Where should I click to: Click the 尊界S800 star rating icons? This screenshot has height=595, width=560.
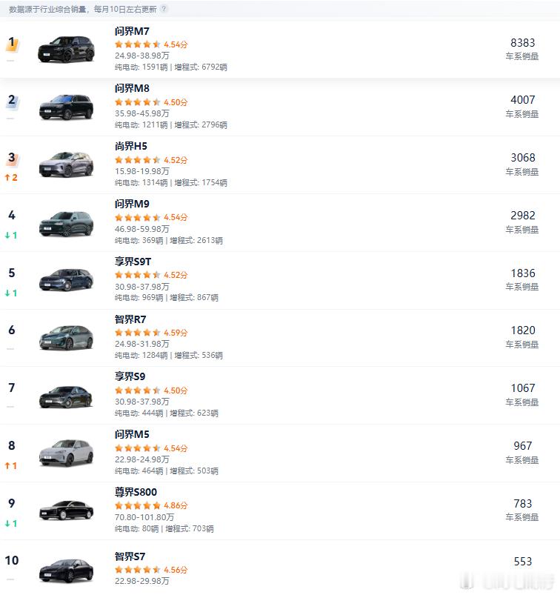point(138,505)
